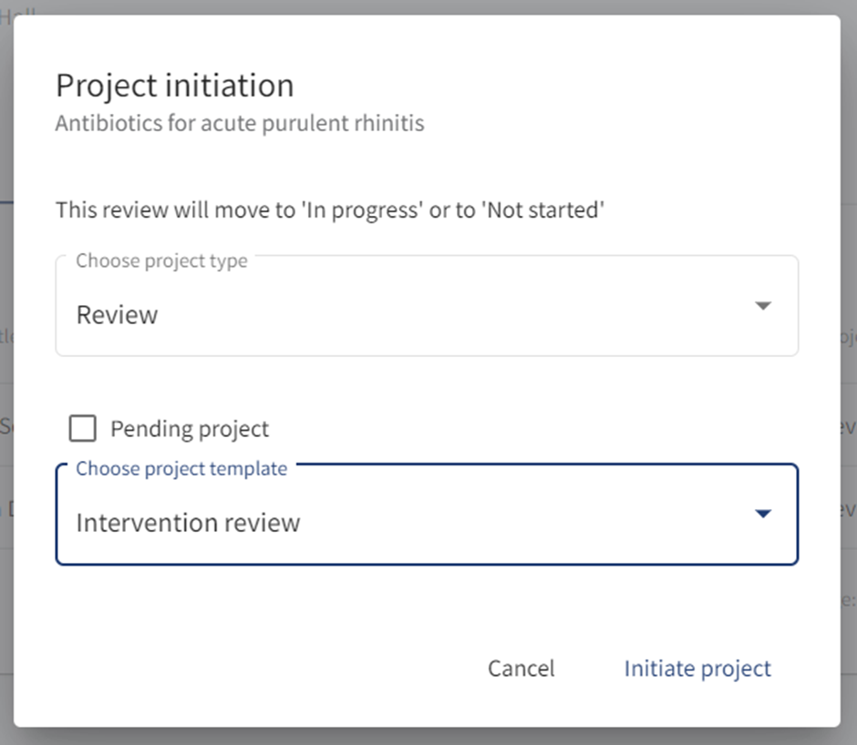Click the 'Intervention review' selected value

point(188,523)
